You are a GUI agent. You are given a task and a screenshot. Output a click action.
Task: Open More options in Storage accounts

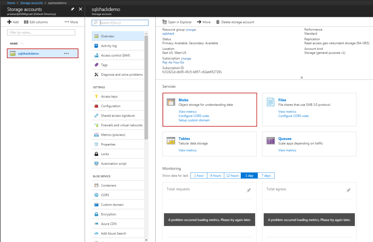(71, 22)
